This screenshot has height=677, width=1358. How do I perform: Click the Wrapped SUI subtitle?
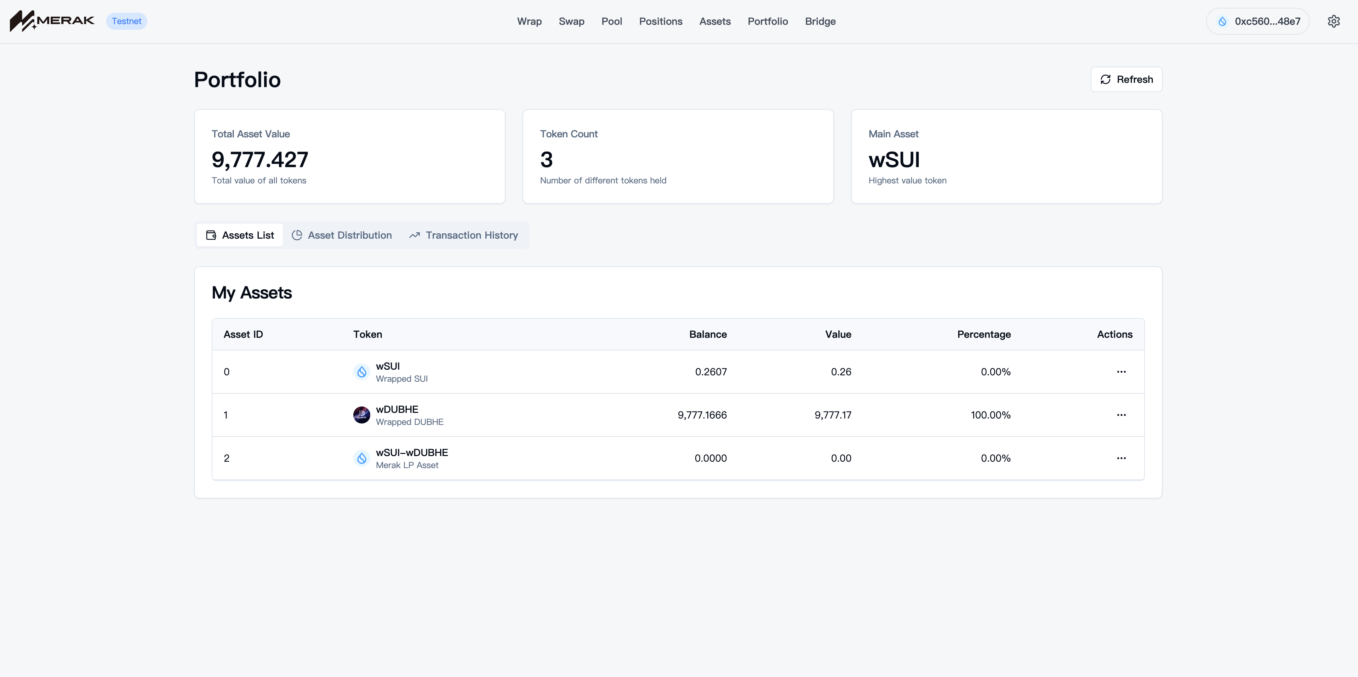402,379
